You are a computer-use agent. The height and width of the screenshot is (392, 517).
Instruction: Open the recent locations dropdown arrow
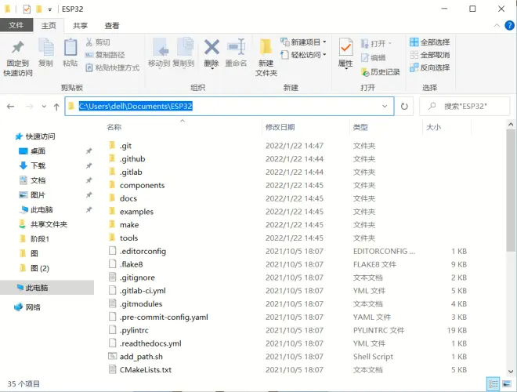pyautogui.click(x=44, y=107)
